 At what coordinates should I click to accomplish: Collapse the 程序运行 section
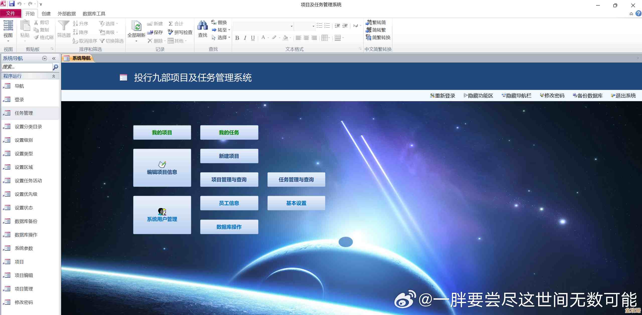(53, 76)
